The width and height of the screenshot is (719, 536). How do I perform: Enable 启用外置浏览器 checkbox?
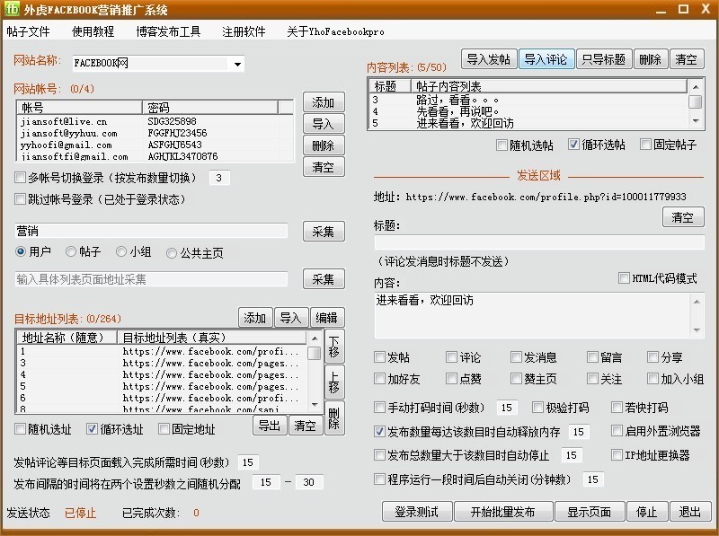[x=617, y=431]
